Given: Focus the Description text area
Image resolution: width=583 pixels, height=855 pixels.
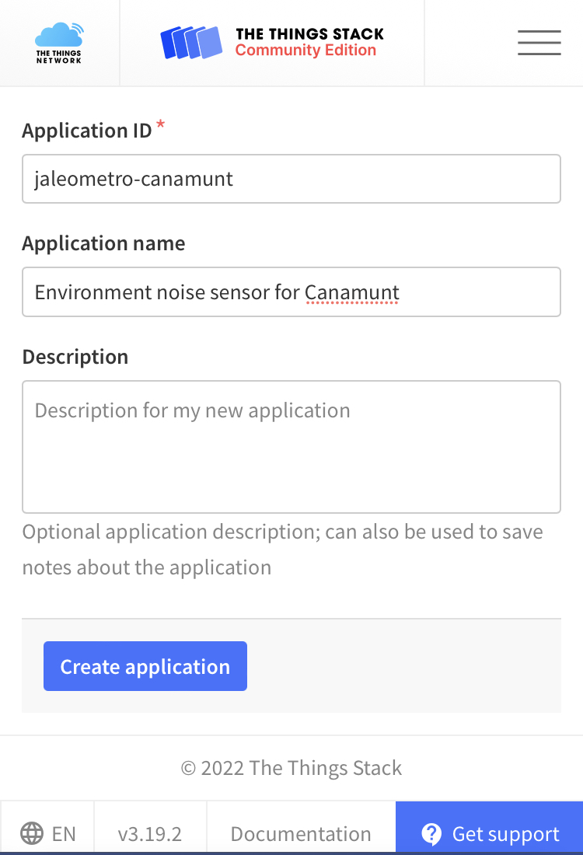Looking at the screenshot, I should click(x=291, y=447).
